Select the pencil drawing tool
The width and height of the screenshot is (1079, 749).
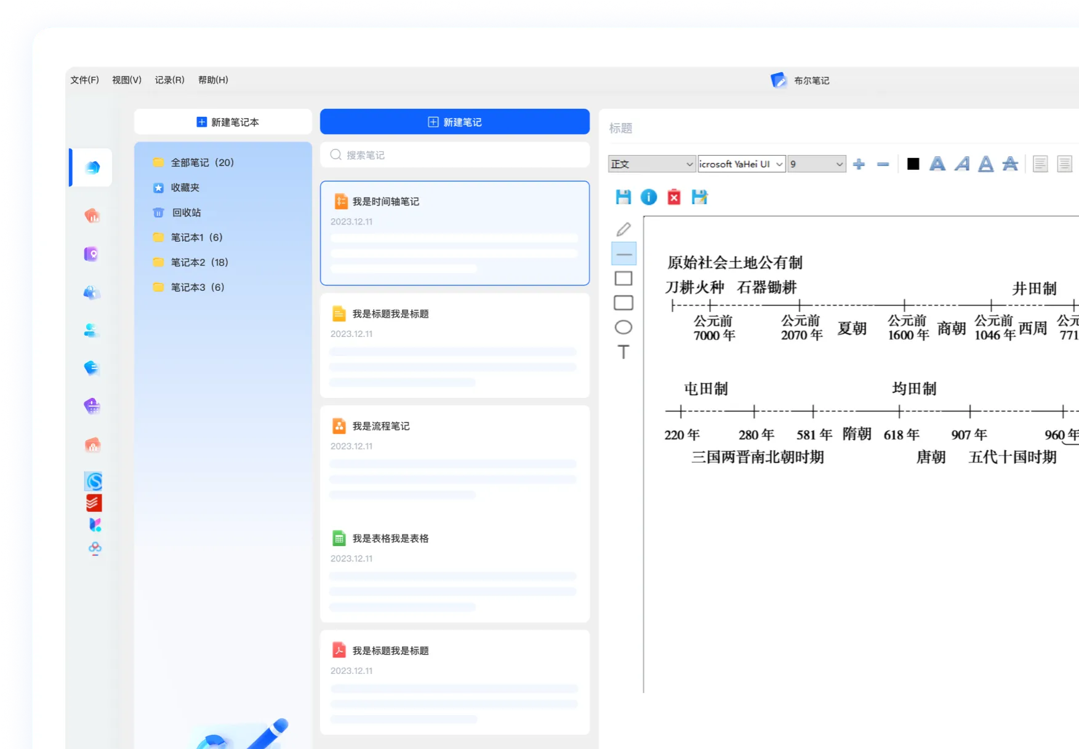pyautogui.click(x=624, y=229)
